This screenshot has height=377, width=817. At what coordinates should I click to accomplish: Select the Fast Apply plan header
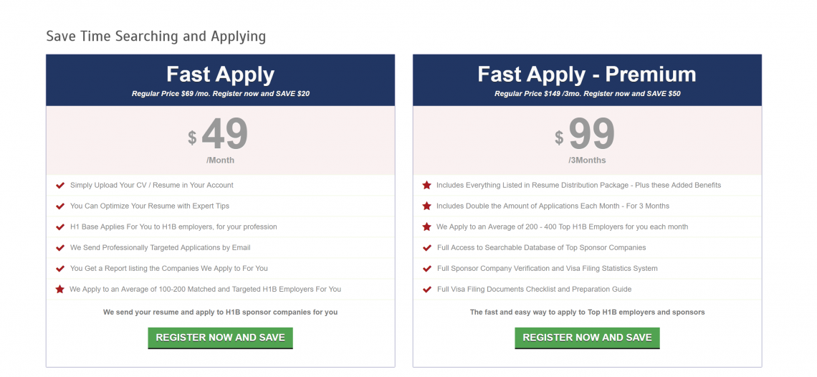[221, 80]
